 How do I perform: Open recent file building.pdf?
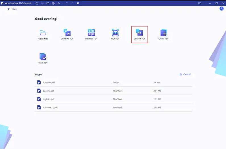(113, 91)
